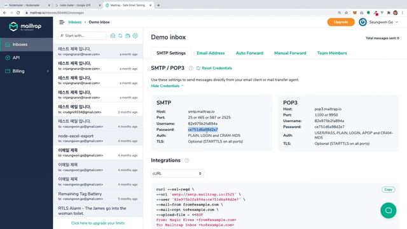Switch to the Team Members tab
407x229 pixels.
pyautogui.click(x=332, y=53)
